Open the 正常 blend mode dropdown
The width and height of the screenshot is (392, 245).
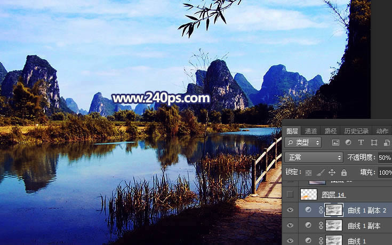(x=314, y=158)
